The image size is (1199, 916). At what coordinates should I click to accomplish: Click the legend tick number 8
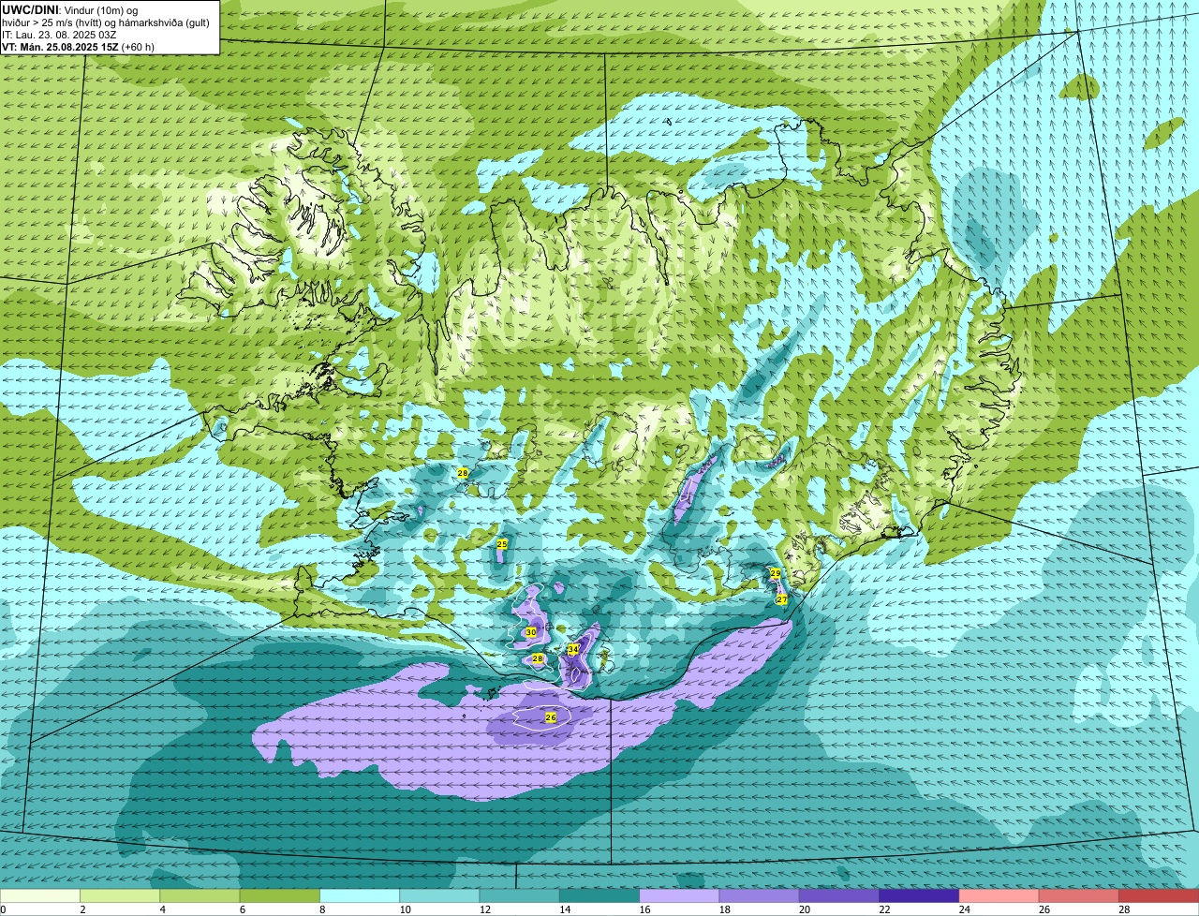321,909
